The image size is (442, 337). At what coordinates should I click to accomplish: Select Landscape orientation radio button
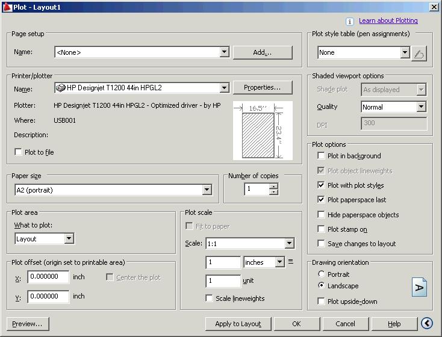tap(321, 285)
